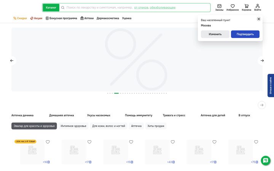
Task: Open Домашняя аптечка collection
Action: pos(62,116)
